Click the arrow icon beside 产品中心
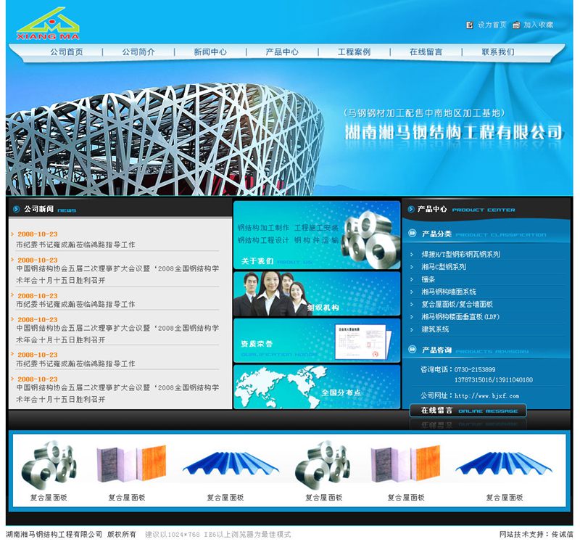This screenshot has width=580, height=547. pyautogui.click(x=410, y=210)
